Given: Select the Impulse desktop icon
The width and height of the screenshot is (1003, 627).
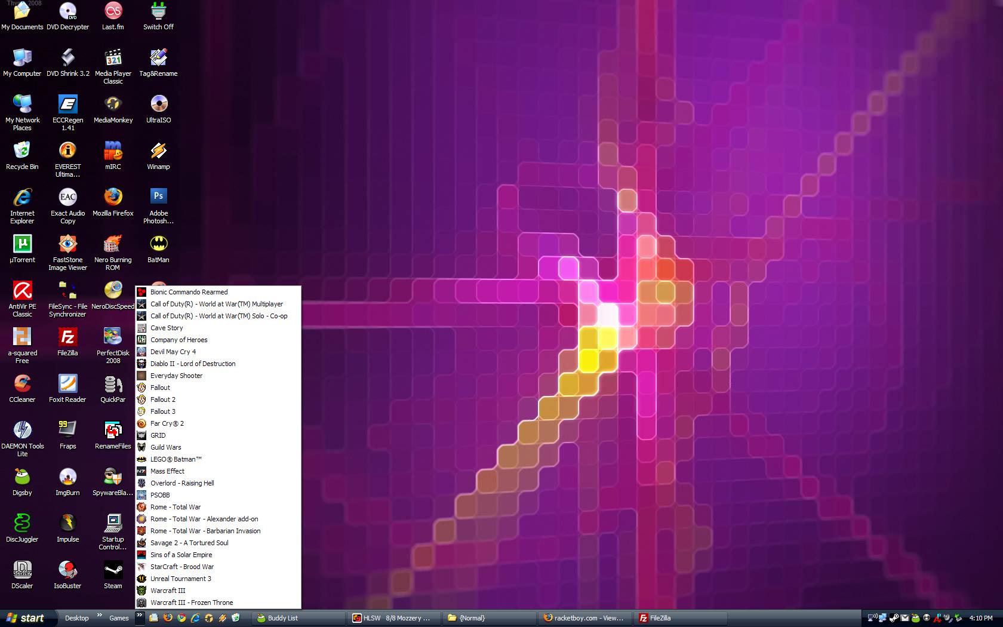Looking at the screenshot, I should click(x=67, y=528).
